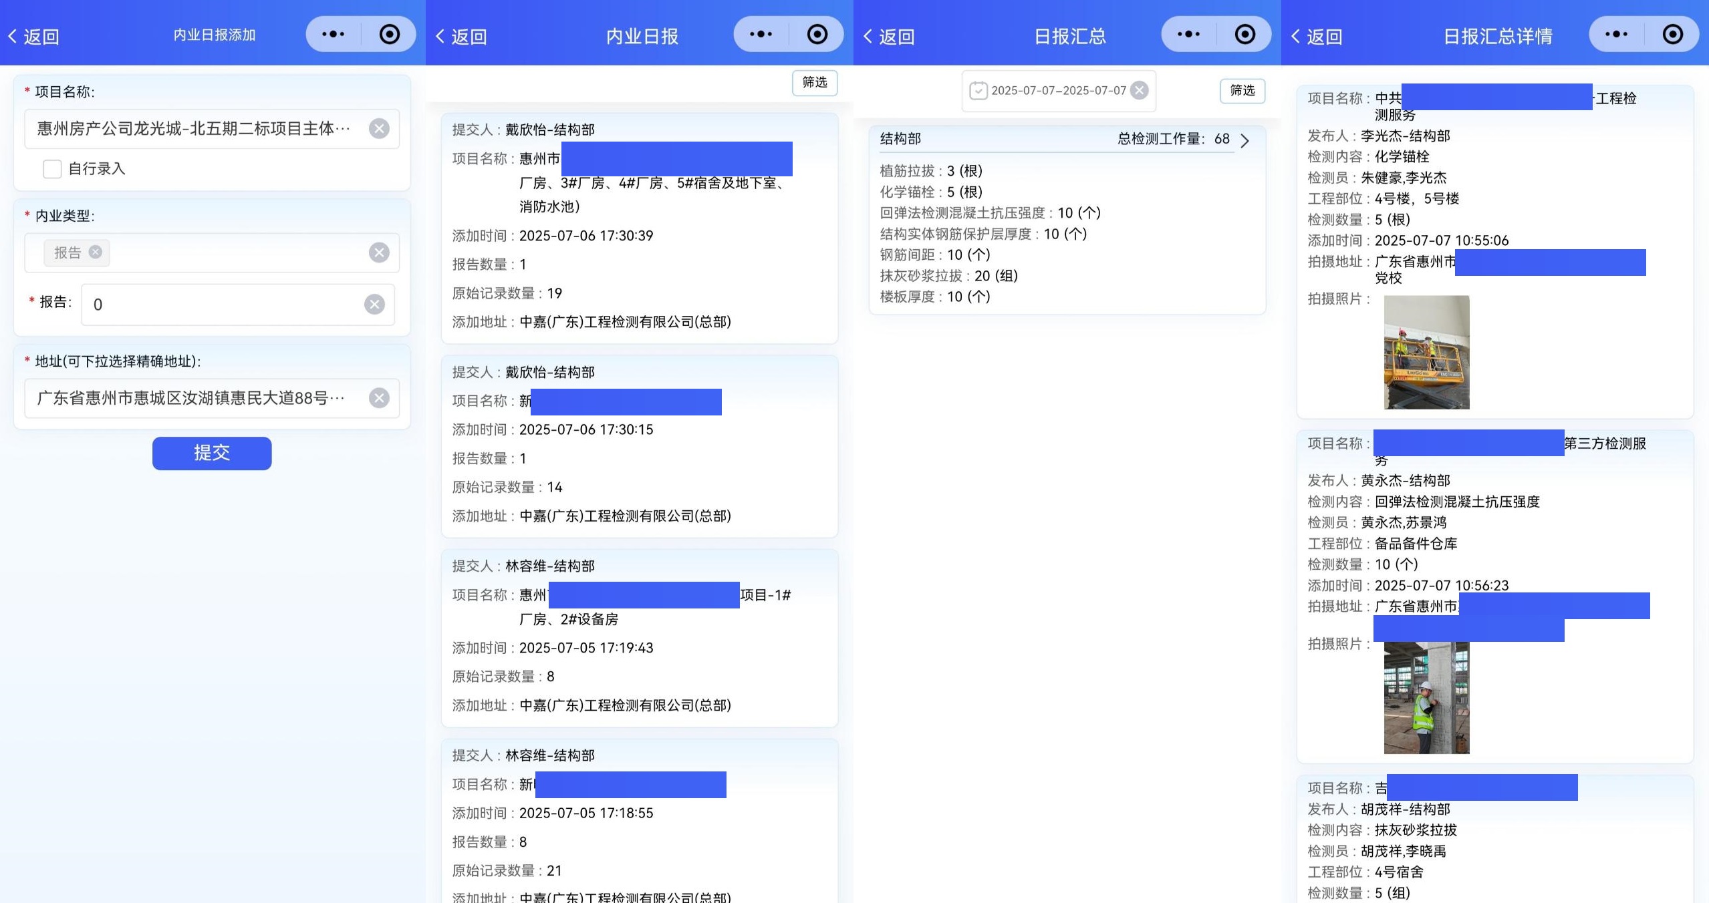Screen dimensions: 1709x903
Task: View the aerial lift photo under 拍摄照片
Action: [x=1427, y=353]
